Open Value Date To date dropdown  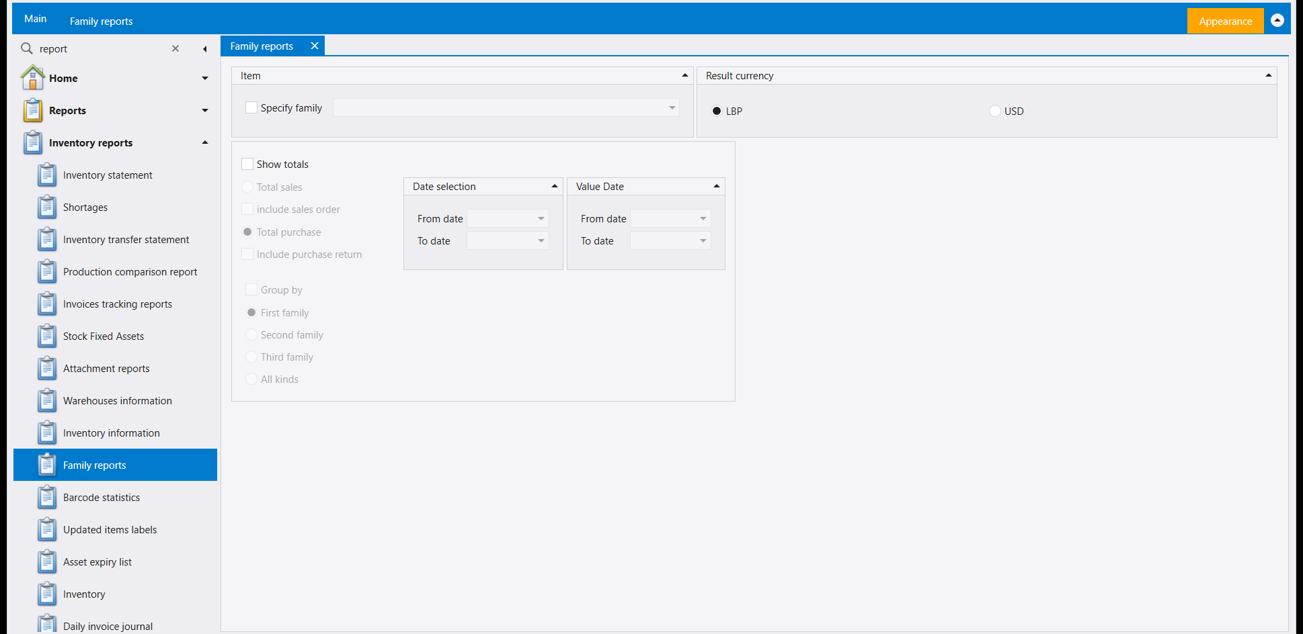(x=703, y=240)
